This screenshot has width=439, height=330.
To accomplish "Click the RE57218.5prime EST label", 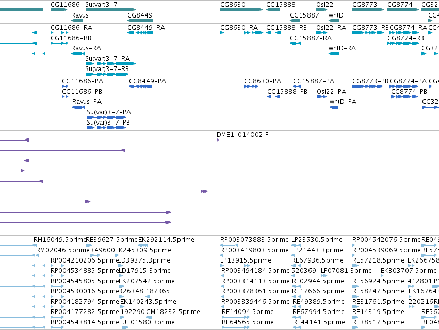I will coord(378,260).
